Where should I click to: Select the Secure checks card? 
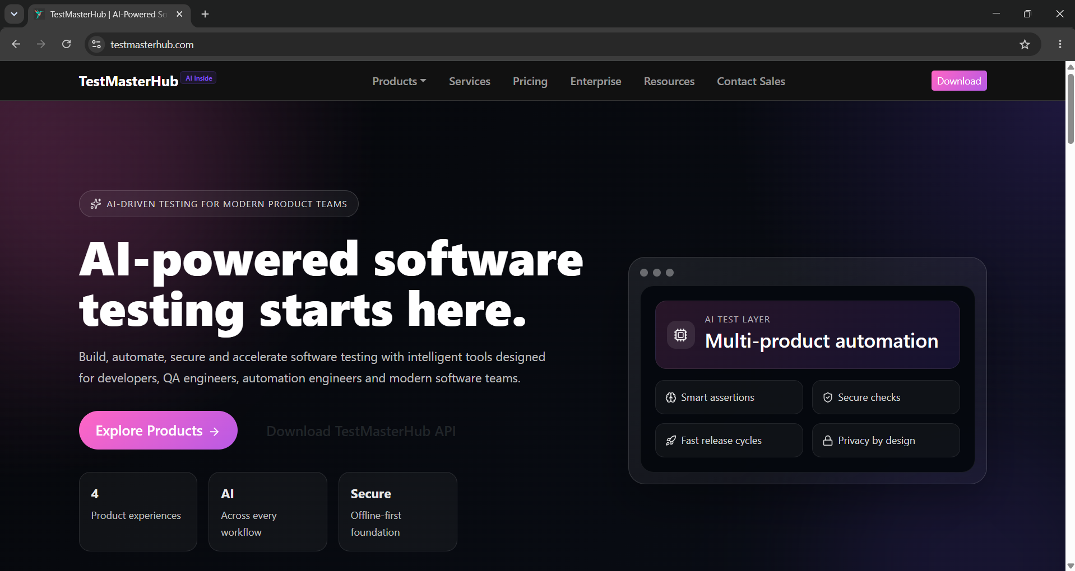pyautogui.click(x=886, y=397)
